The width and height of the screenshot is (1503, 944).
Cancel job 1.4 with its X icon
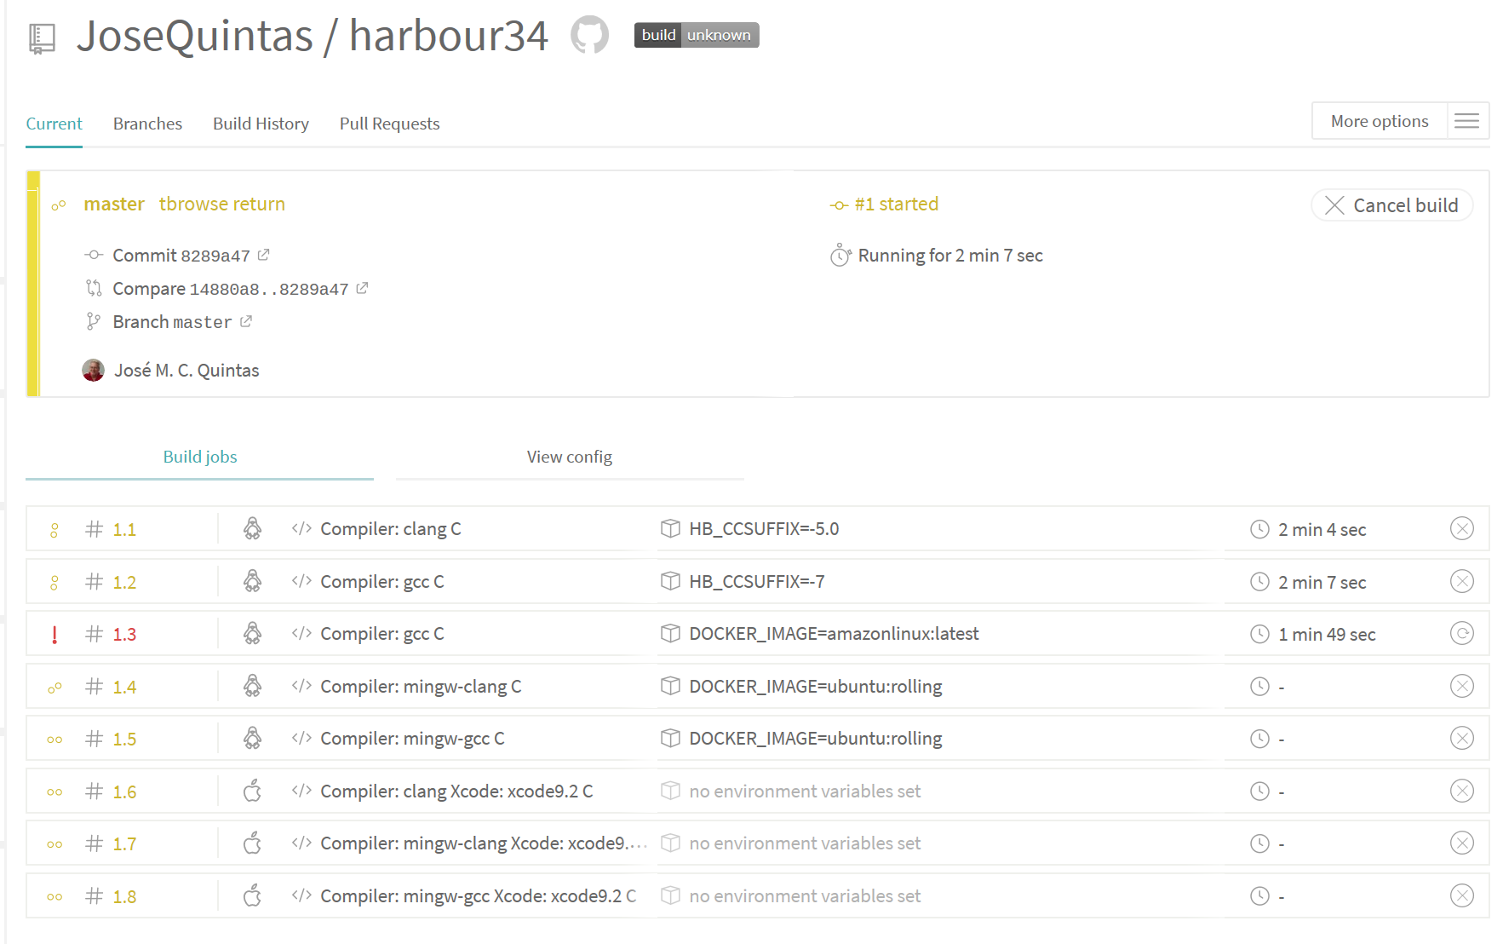[x=1461, y=687]
